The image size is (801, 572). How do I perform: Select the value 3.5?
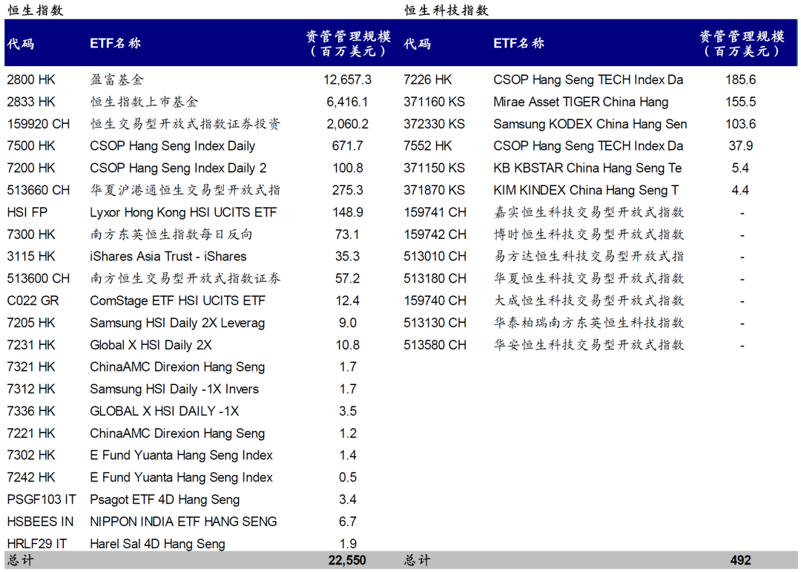tap(347, 411)
